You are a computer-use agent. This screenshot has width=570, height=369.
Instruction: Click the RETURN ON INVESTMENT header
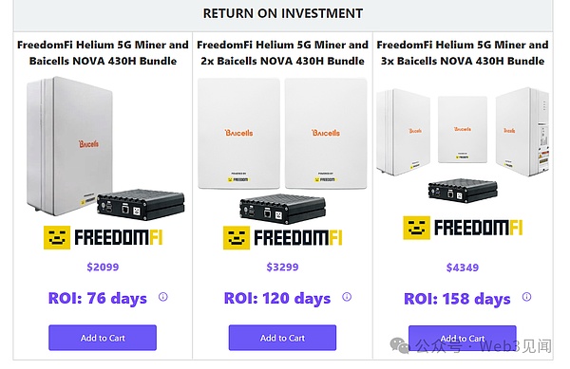283,13
